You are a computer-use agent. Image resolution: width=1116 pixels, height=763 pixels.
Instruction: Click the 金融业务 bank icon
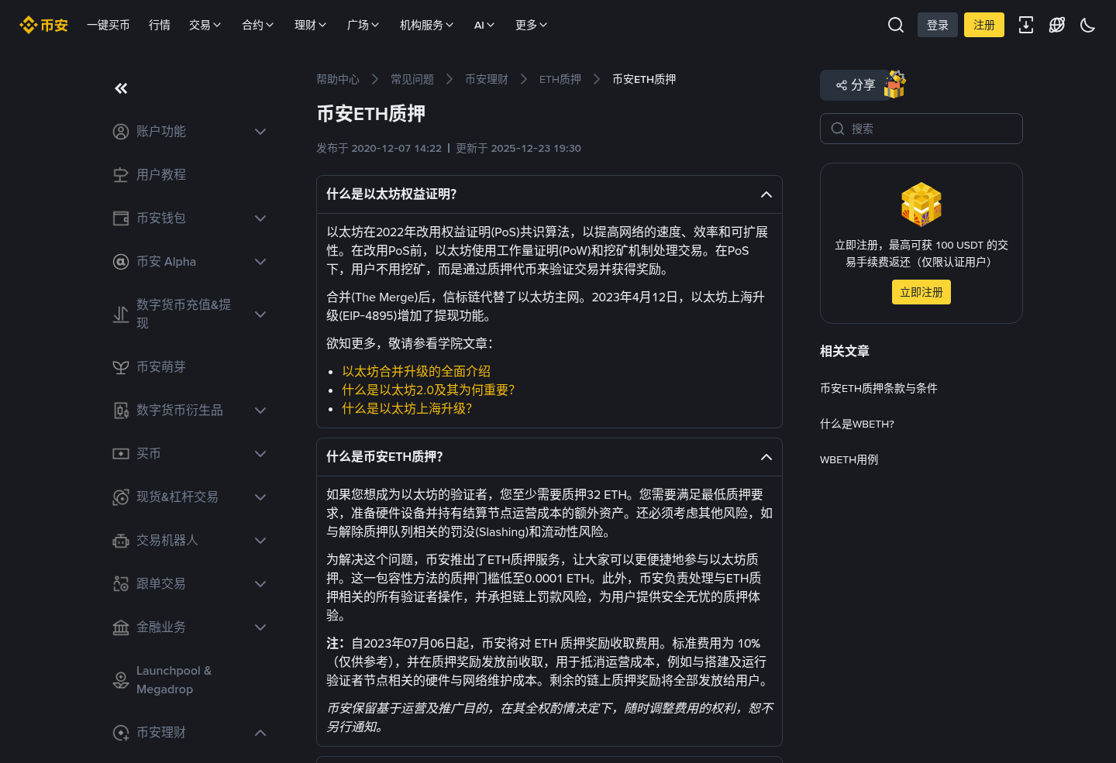pos(121,627)
